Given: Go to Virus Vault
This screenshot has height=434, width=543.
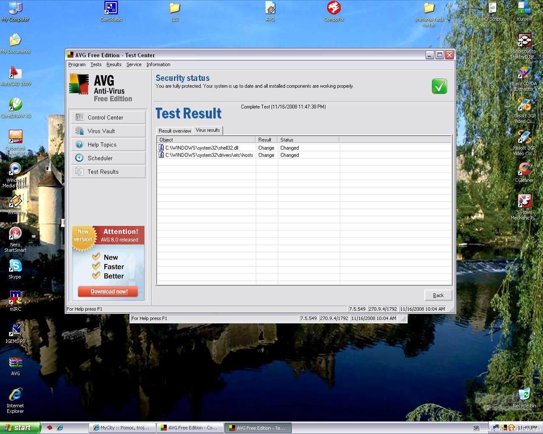Looking at the screenshot, I should pos(108,131).
